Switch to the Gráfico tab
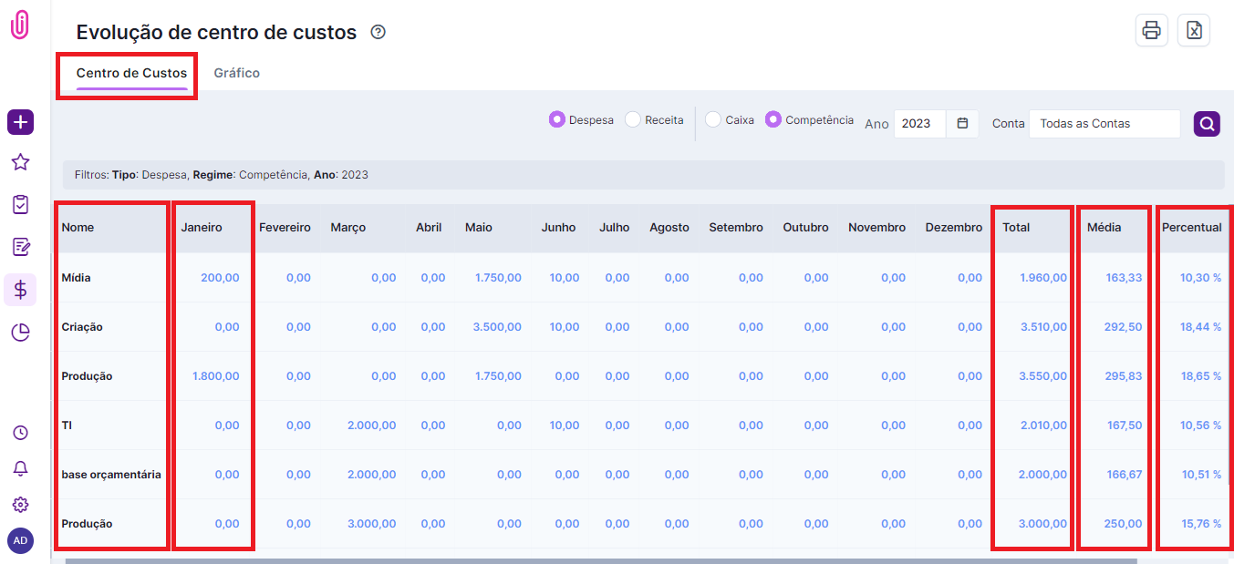The image size is (1234, 564). click(x=236, y=73)
